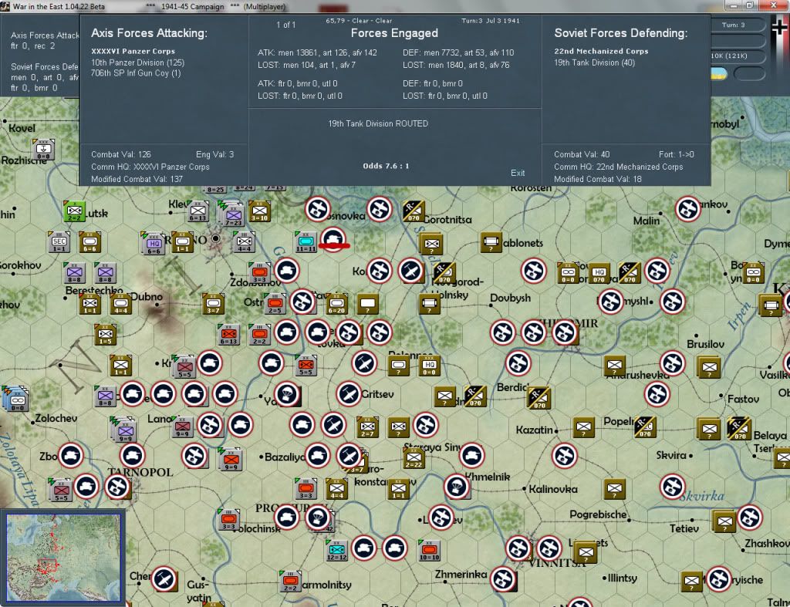Screen dimensions: 790x607
Task: Select the red 10=10 armored counter
Action: (429, 551)
